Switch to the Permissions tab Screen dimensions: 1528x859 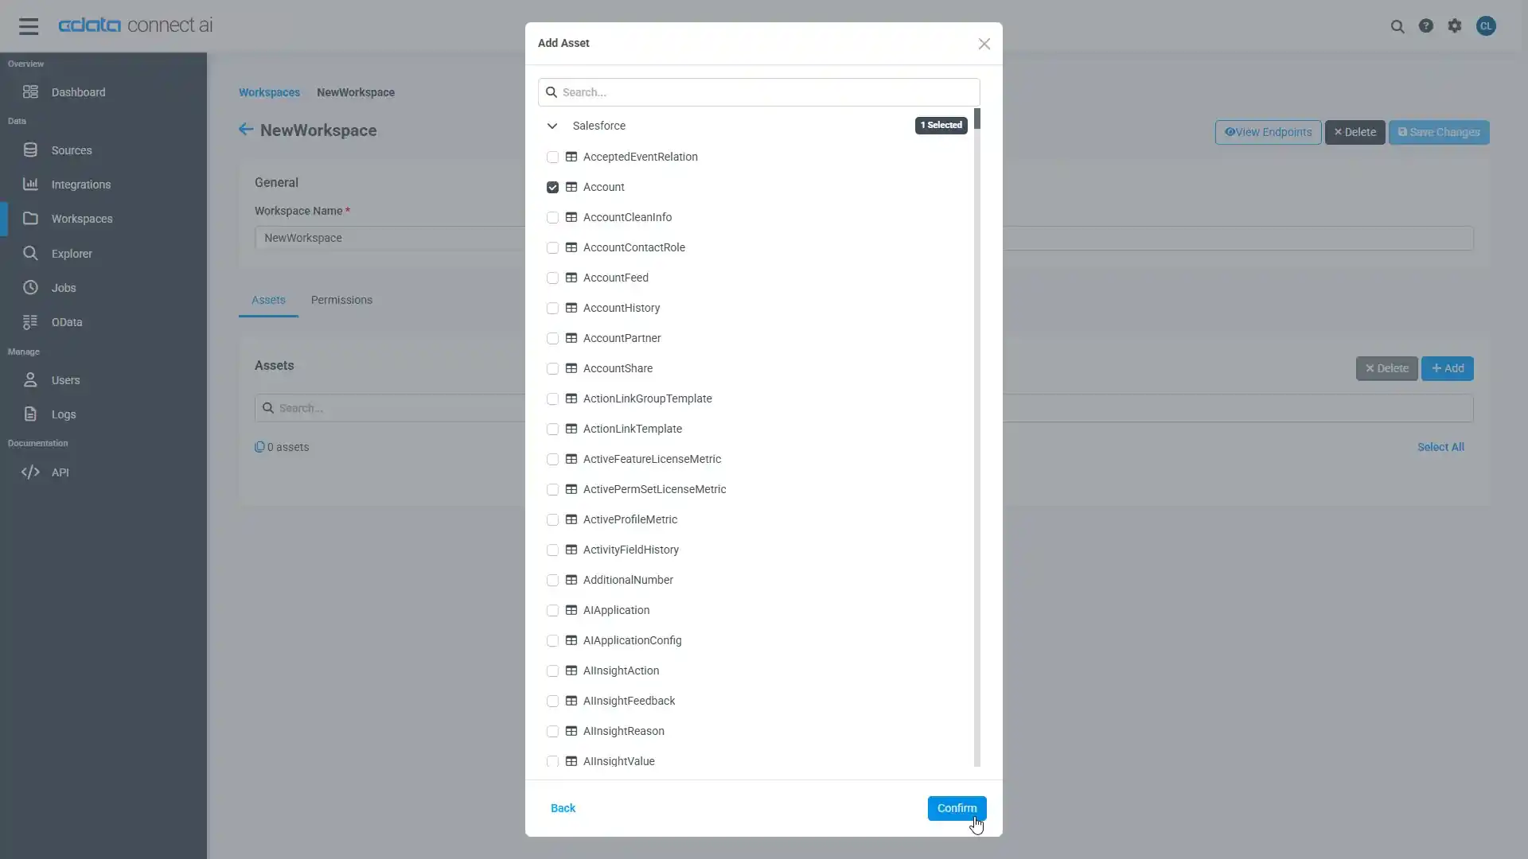coord(341,300)
